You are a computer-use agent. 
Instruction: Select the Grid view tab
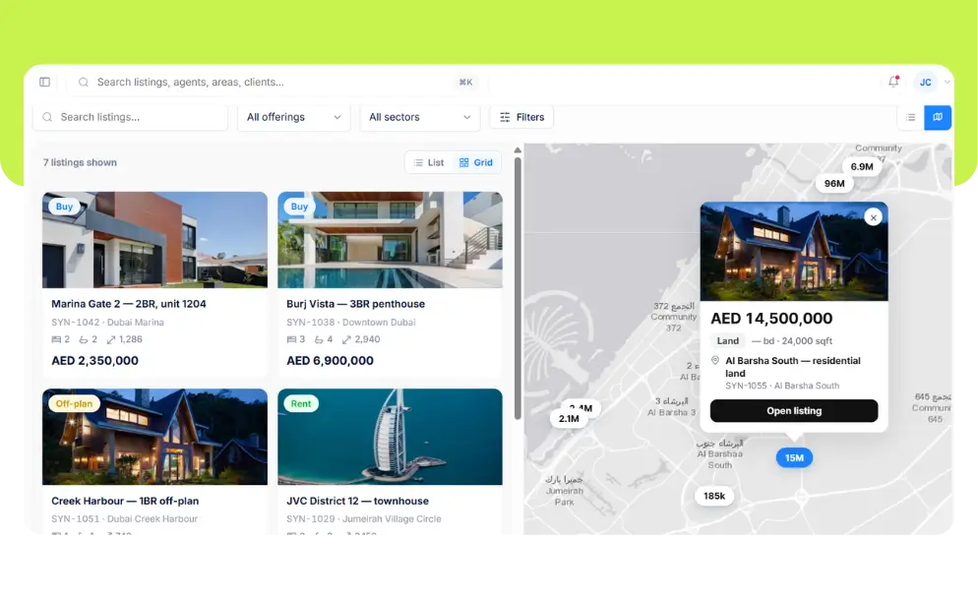476,162
